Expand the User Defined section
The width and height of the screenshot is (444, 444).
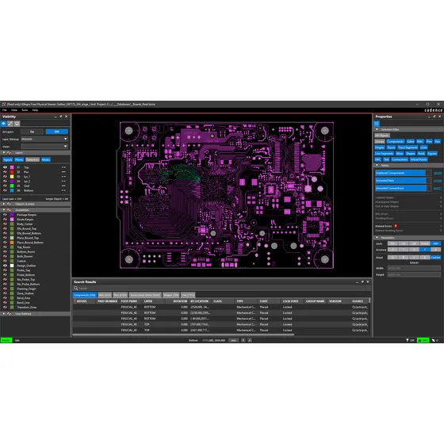[4, 314]
